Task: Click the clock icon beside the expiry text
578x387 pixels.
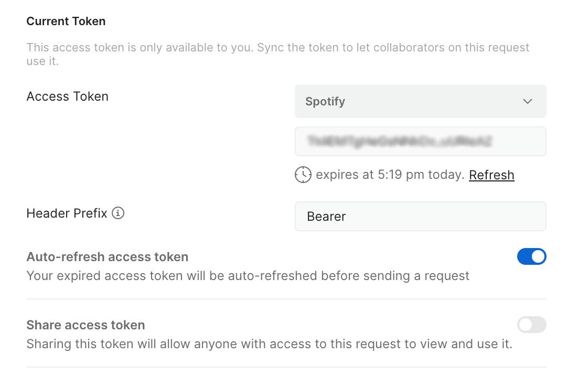Action: [303, 175]
